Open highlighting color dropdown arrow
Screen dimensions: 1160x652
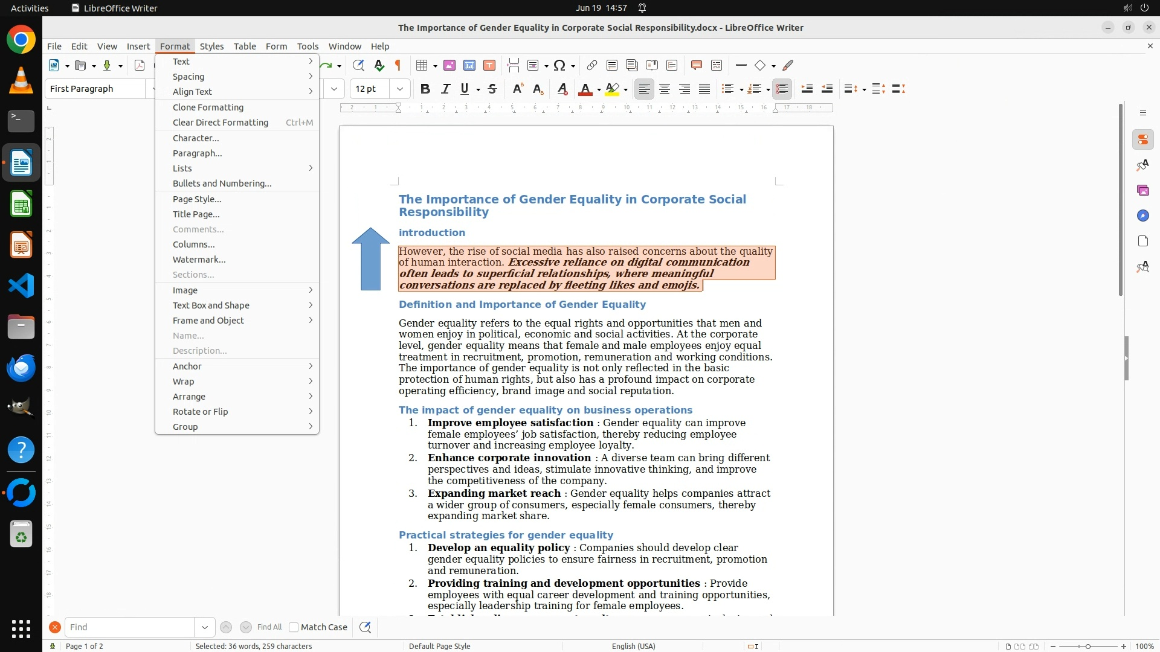coord(626,89)
